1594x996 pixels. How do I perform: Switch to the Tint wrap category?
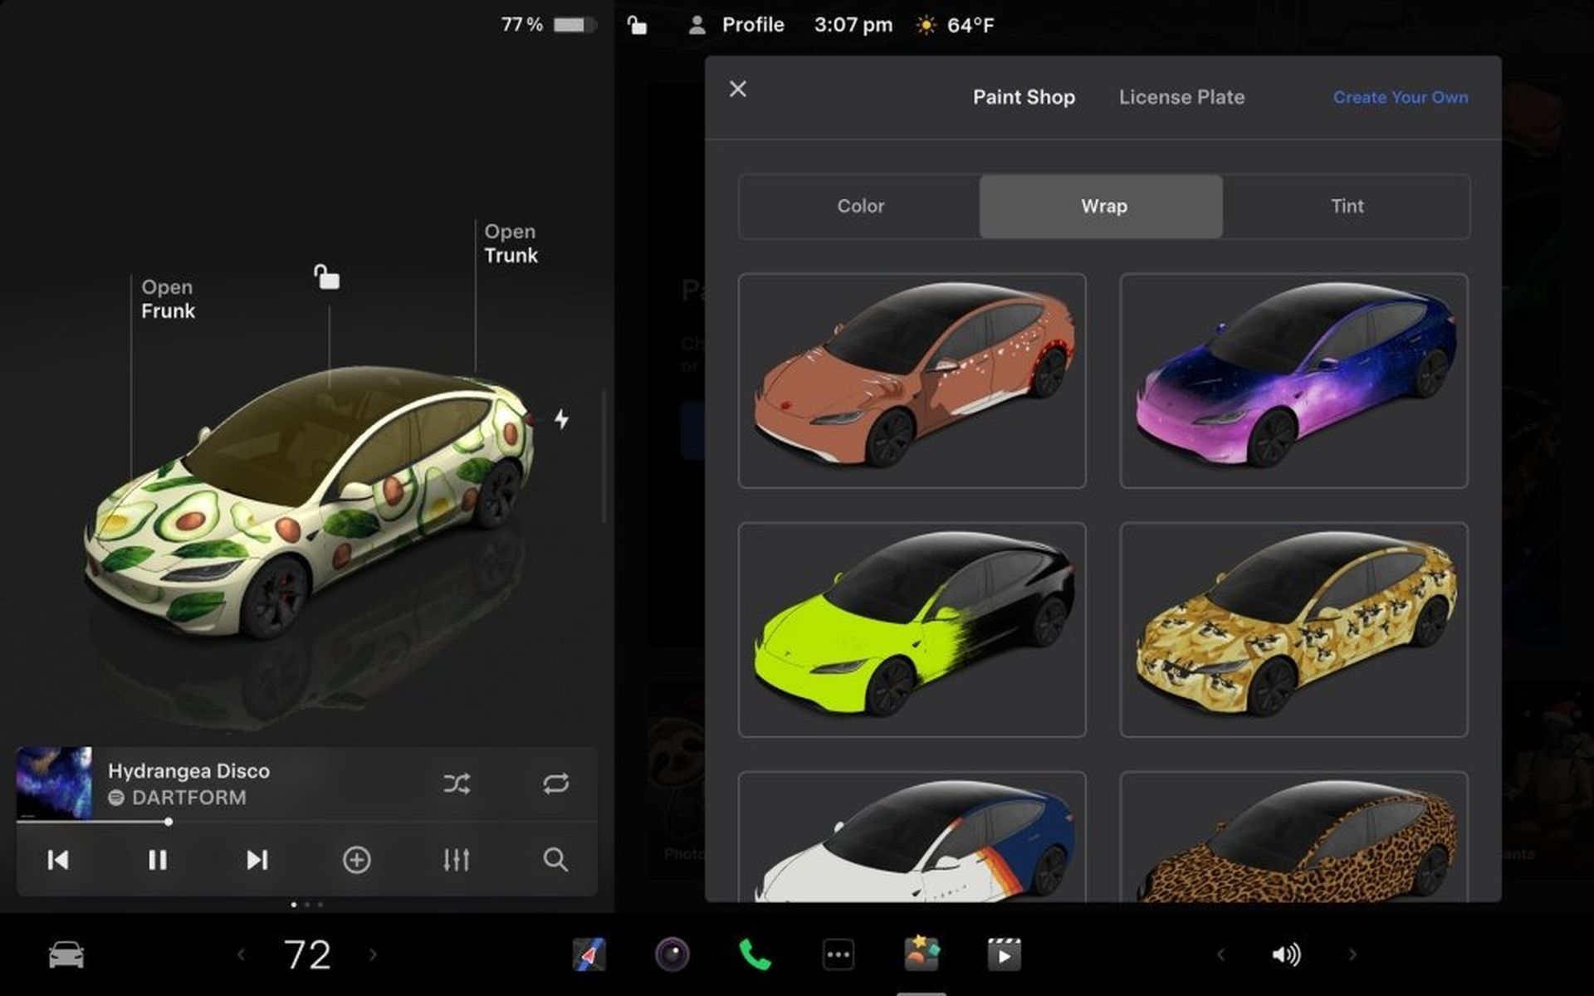[1347, 206]
